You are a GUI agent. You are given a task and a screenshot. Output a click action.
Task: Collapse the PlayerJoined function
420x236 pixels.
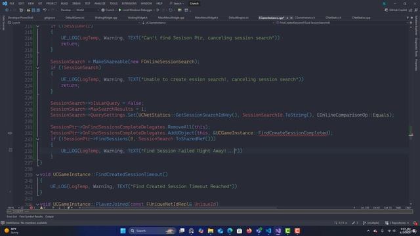pos(37,204)
